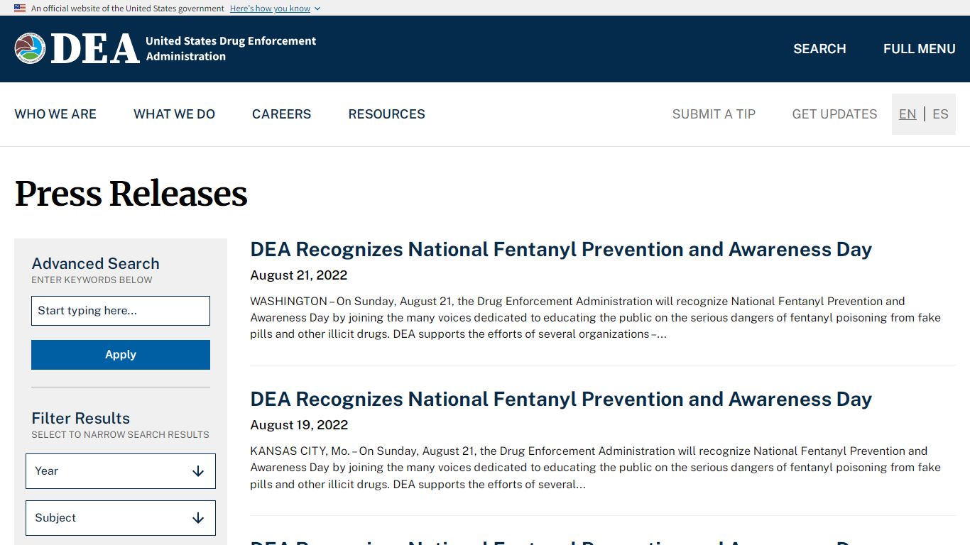Switch language to ES Spanish
The height and width of the screenshot is (545, 970).
tap(940, 114)
